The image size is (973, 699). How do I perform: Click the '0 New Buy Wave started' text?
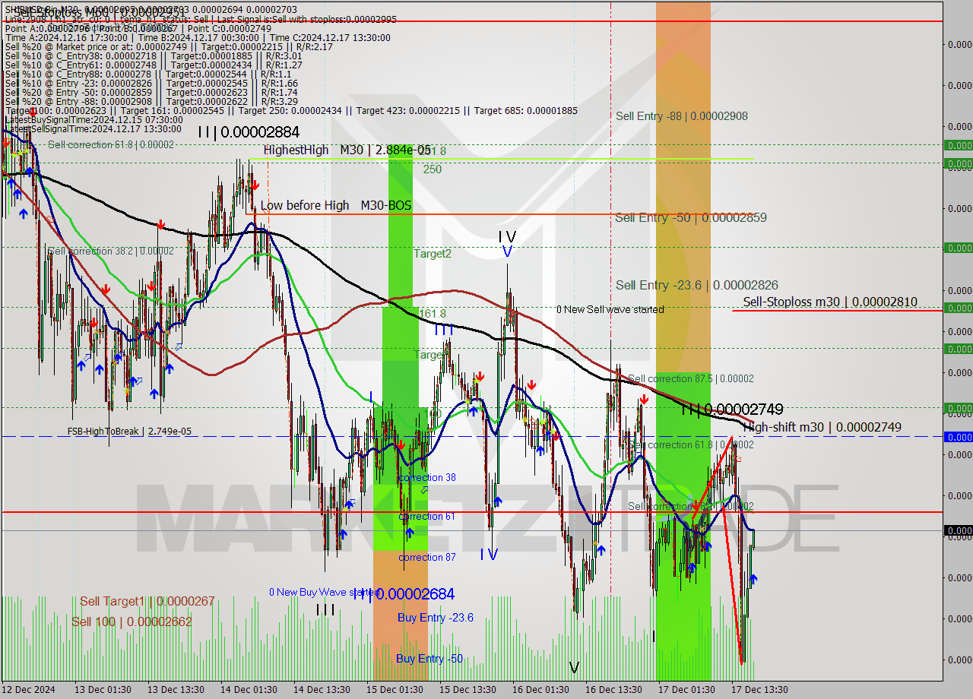pos(324,592)
